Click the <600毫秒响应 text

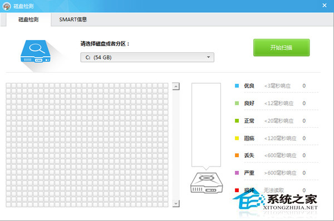281,155
